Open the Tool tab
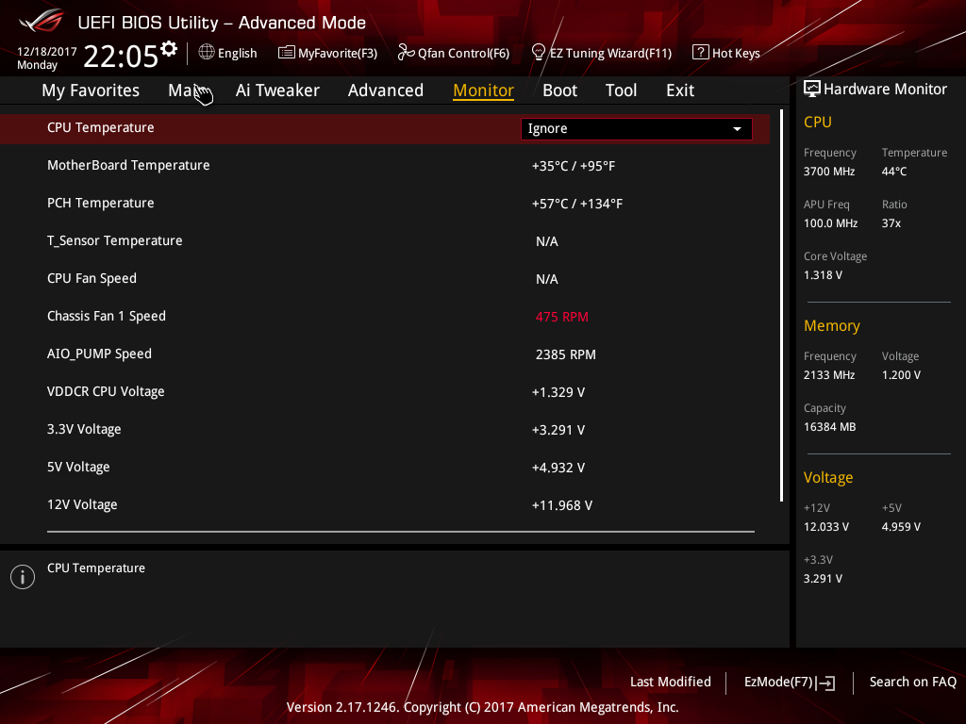The image size is (966, 724). point(621,90)
